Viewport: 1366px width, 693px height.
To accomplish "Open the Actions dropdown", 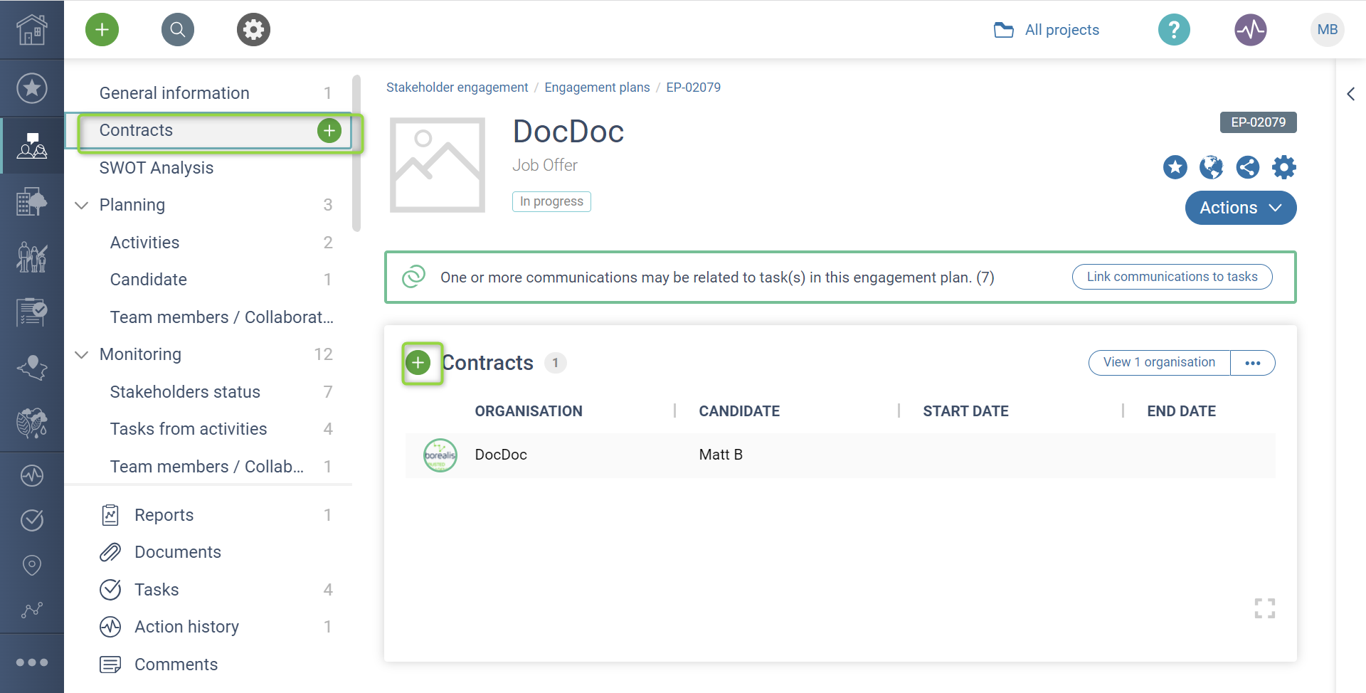I will click(x=1240, y=208).
